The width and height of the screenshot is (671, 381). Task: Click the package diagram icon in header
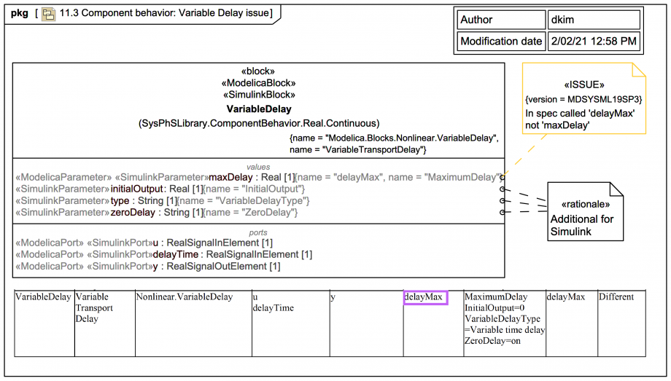[48, 14]
